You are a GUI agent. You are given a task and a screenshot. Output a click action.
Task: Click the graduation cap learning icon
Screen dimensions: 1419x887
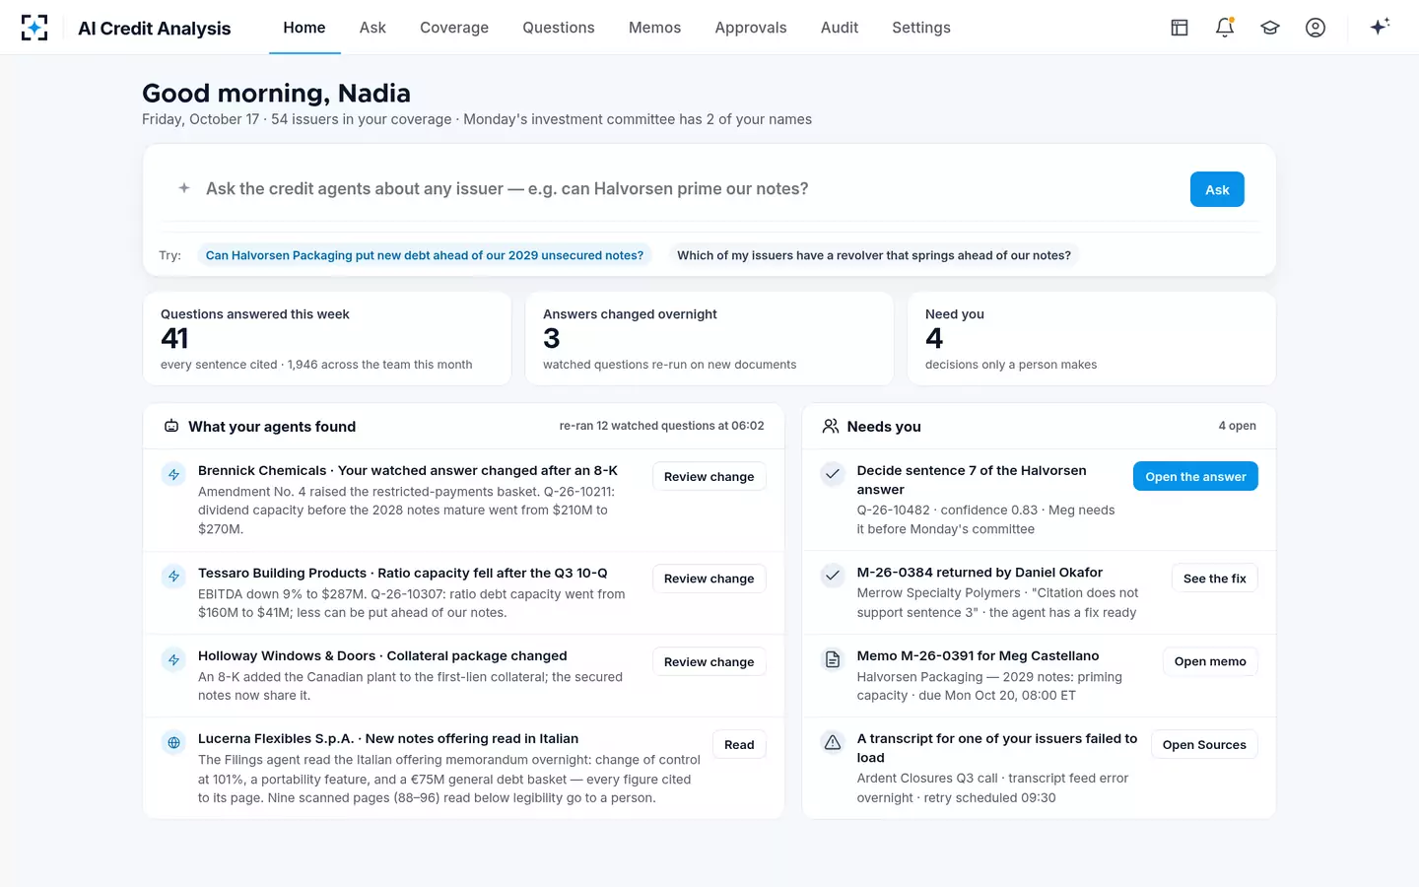pyautogui.click(x=1270, y=28)
